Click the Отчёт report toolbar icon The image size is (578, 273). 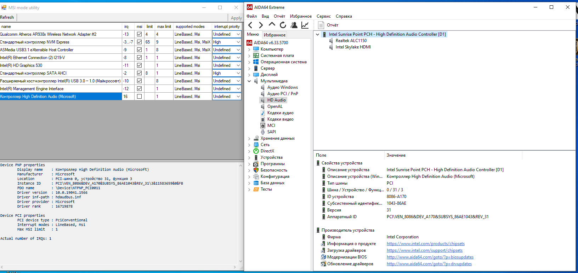click(x=321, y=25)
